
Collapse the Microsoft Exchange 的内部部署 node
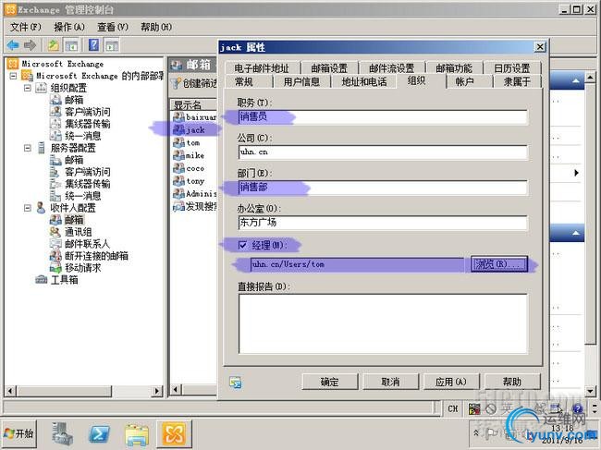pyautogui.click(x=13, y=76)
